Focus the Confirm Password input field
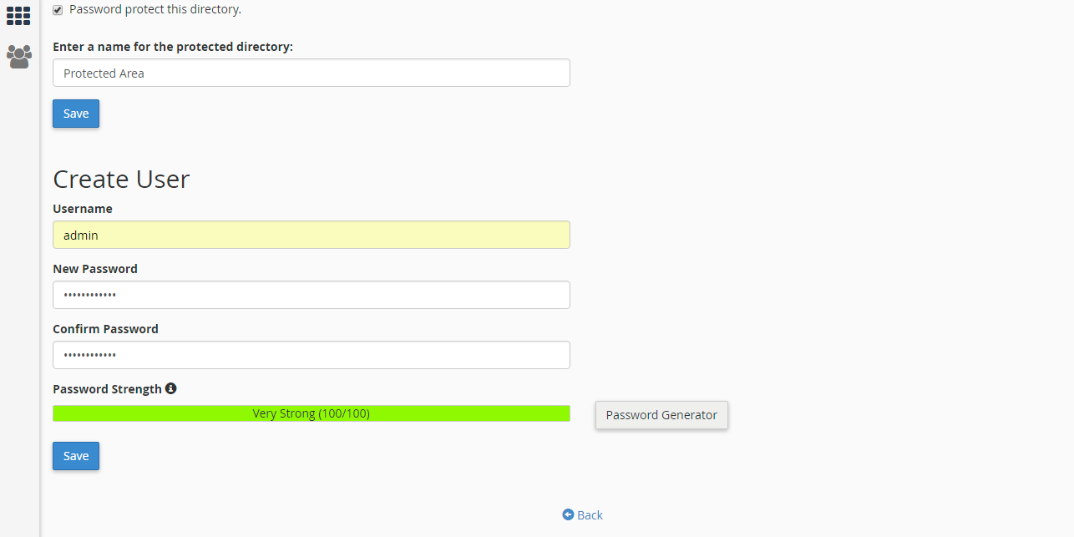Image resolution: width=1074 pixels, height=537 pixels. coord(311,355)
